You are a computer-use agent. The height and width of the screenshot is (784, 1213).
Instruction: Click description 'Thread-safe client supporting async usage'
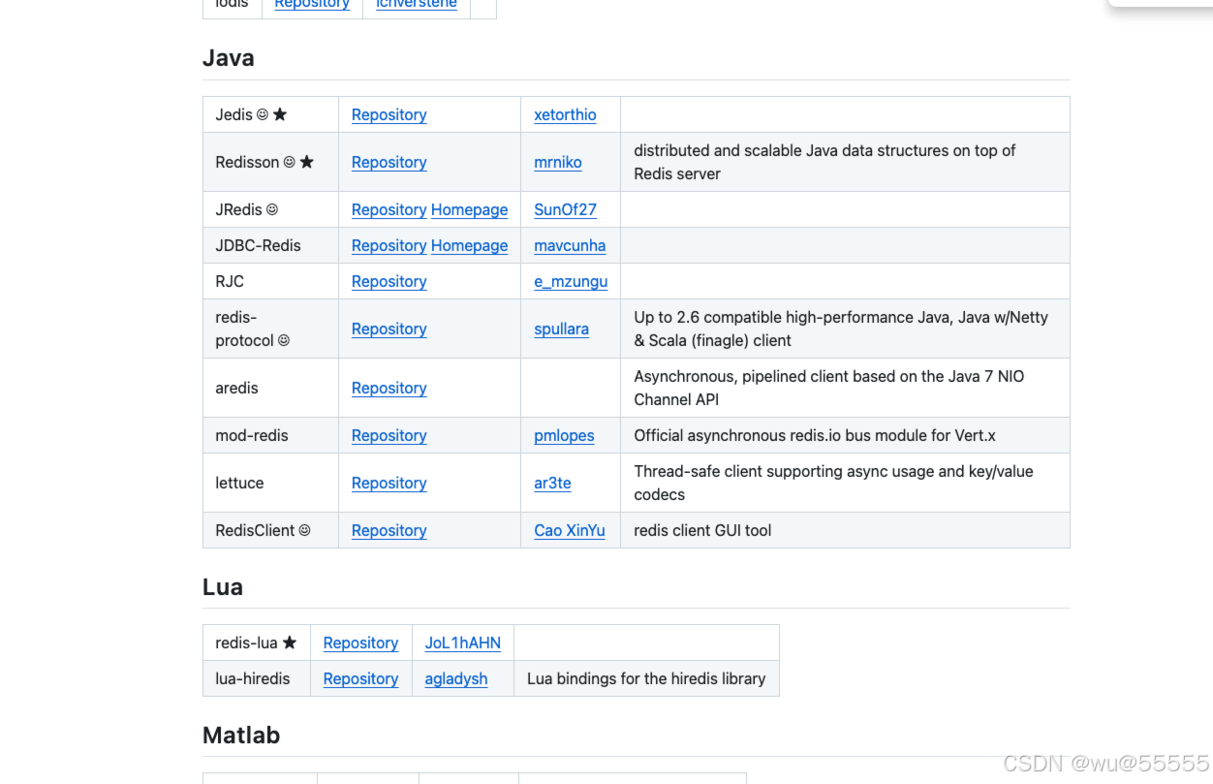click(x=833, y=483)
